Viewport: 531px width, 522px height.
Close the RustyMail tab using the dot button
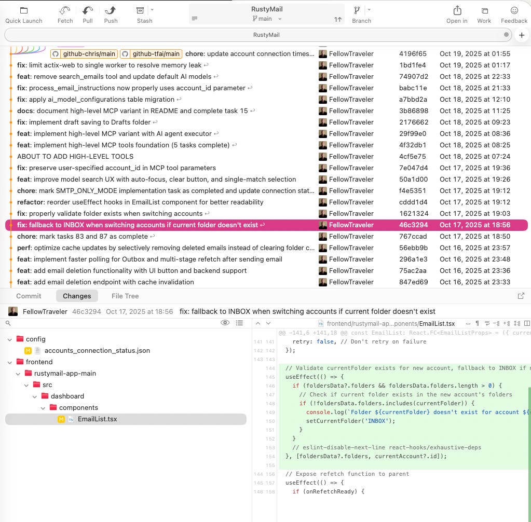pyautogui.click(x=506, y=35)
